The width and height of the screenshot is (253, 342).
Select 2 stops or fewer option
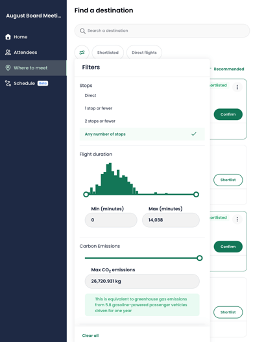(x=142, y=121)
